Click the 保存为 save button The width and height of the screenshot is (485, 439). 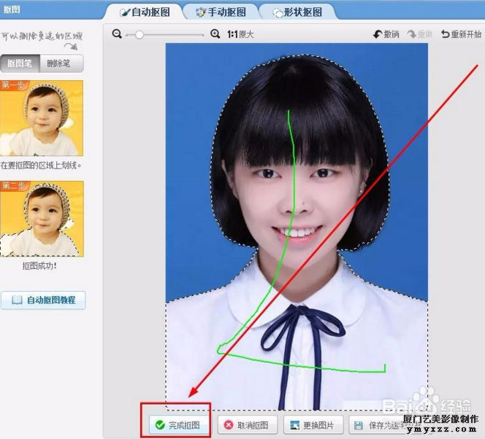pyautogui.click(x=376, y=425)
